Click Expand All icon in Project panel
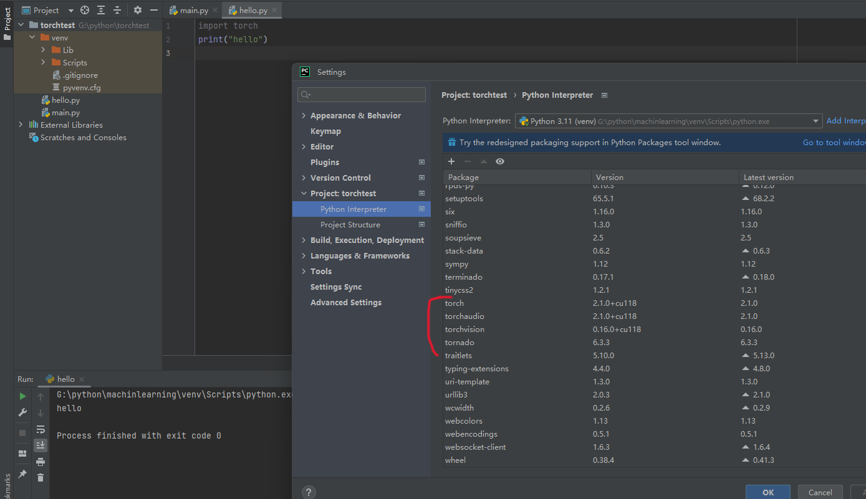Viewport: 866px width, 499px height. click(101, 10)
